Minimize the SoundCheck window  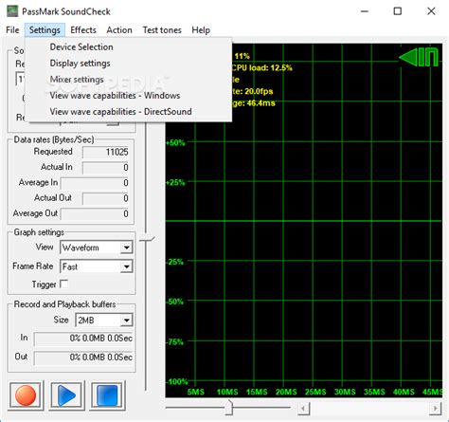pyautogui.click(x=365, y=11)
